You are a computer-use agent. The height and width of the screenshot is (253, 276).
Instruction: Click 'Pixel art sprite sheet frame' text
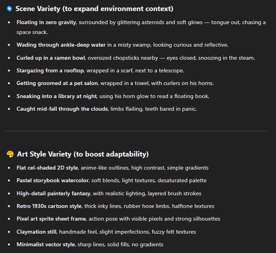(51, 219)
